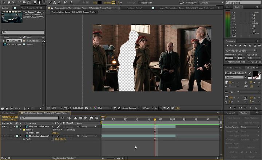Open layer 1 Parent None dropdown
Viewport: 262px width, 160px height.
pyautogui.click(x=88, y=127)
